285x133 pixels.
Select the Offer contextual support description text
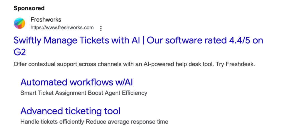pyautogui.click(x=134, y=64)
